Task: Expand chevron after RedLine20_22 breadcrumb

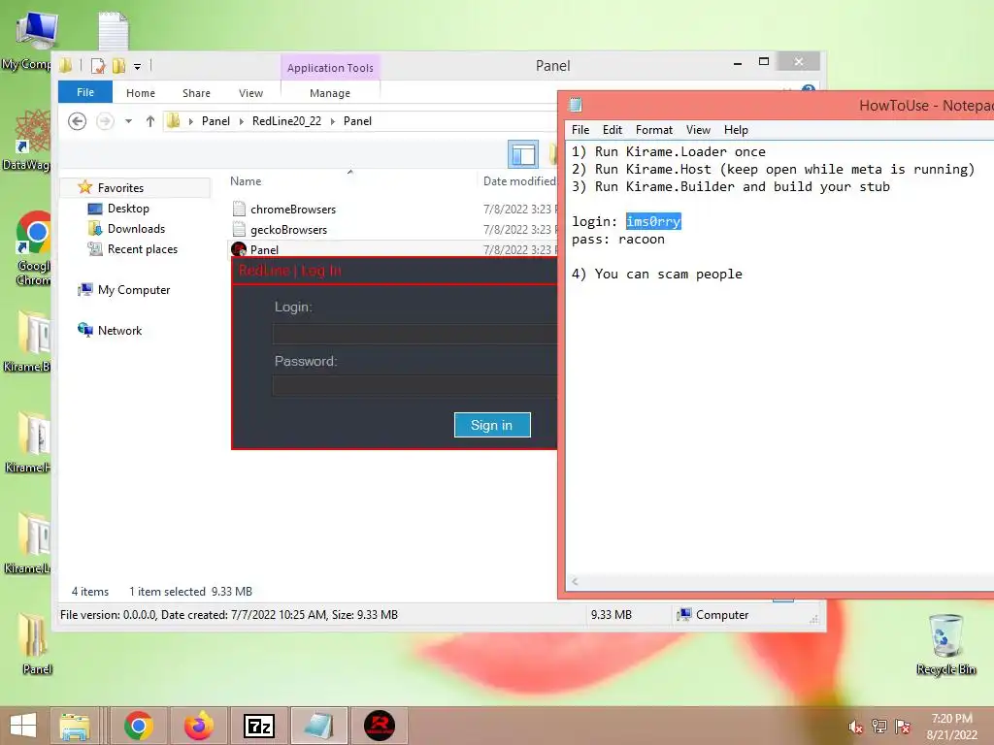Action: tap(332, 121)
